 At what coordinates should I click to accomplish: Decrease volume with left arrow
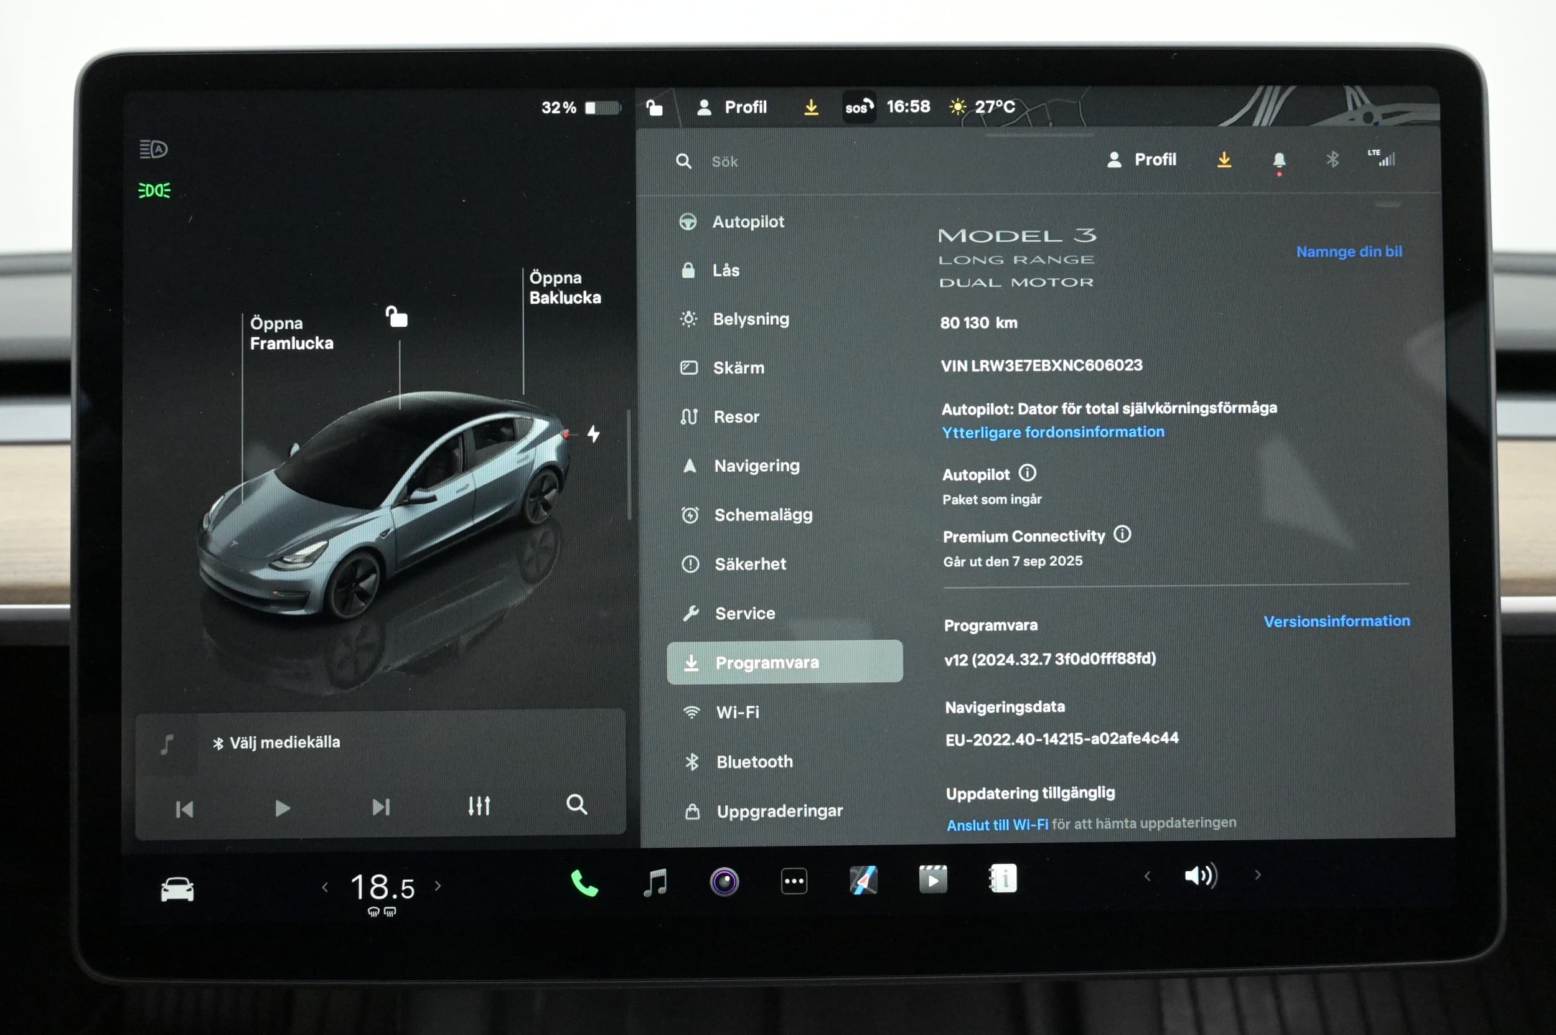click(1147, 876)
